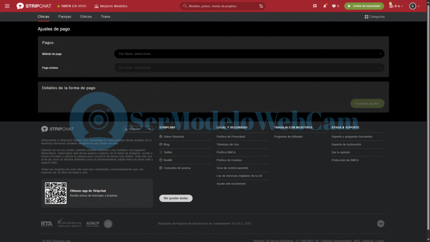Click the 18+ badge icon
This screenshot has width=430, height=242.
click(380, 224)
